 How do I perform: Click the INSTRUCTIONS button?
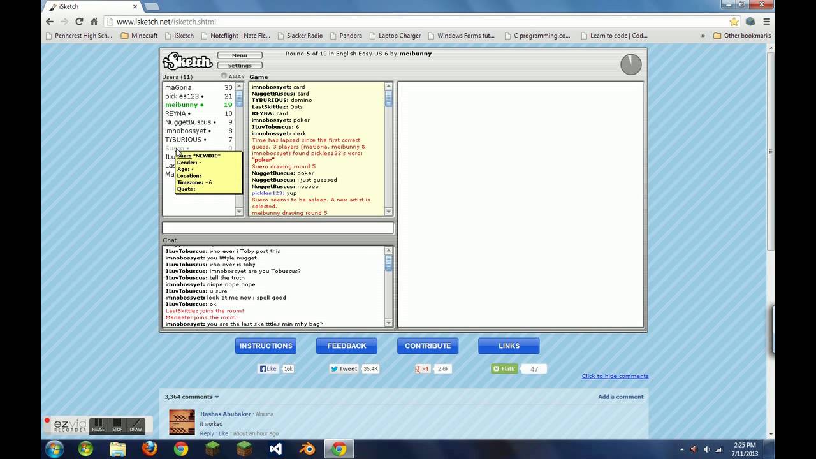click(266, 346)
